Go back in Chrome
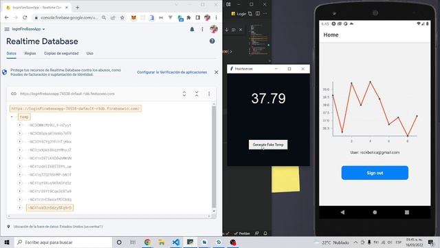The width and height of the screenshot is (440, 248). 6,18
